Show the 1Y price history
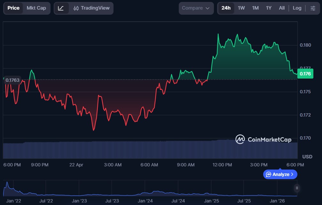 tap(269, 8)
